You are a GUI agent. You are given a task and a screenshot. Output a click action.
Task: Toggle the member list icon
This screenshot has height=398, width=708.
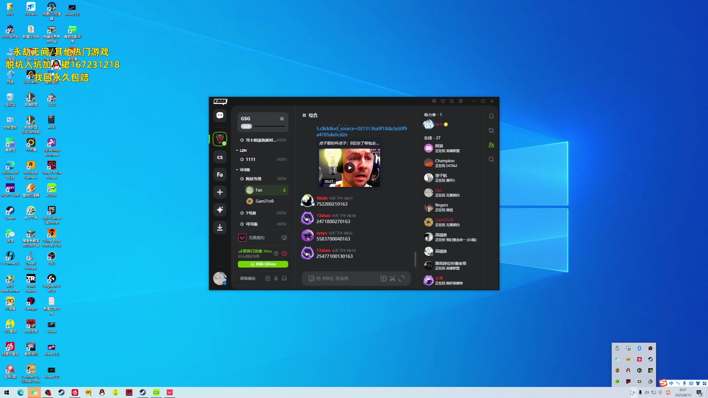point(491,145)
